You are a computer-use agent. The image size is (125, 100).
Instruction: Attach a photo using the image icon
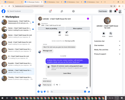point(41,92)
